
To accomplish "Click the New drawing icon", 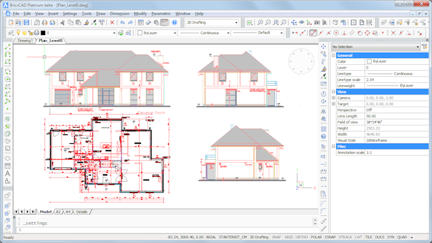I will (11, 22).
